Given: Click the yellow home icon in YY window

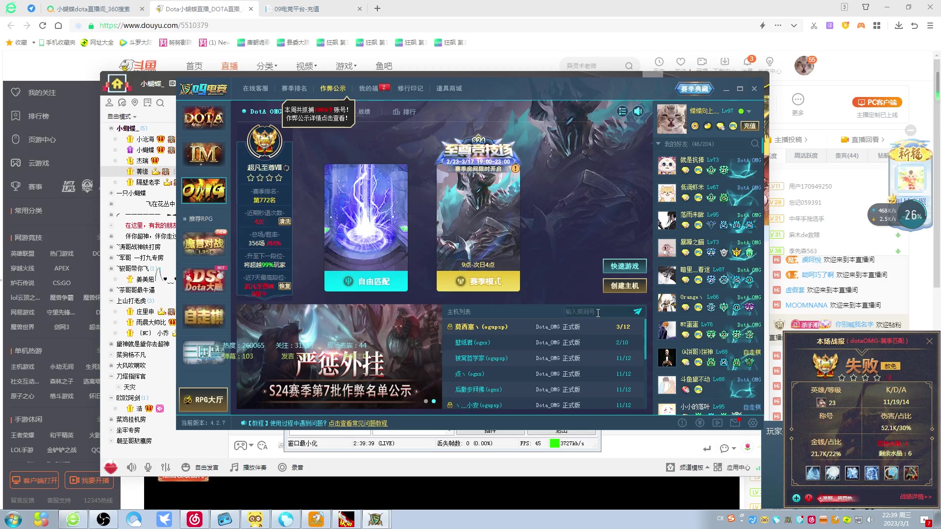Looking at the screenshot, I should point(117,84).
